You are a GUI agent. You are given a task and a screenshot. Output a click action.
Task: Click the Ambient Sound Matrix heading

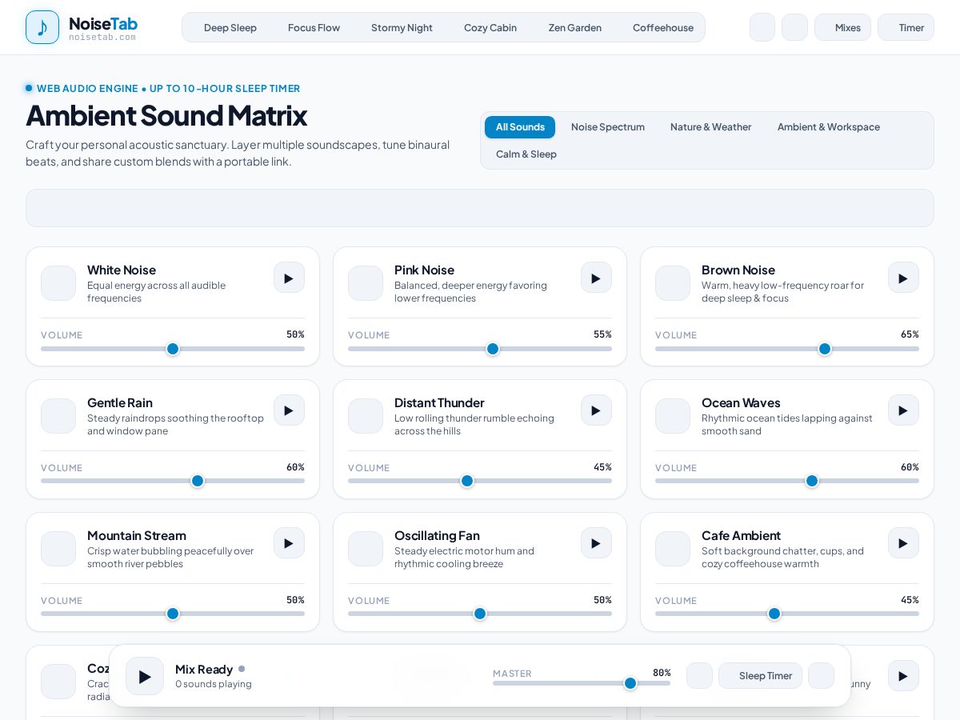166,115
